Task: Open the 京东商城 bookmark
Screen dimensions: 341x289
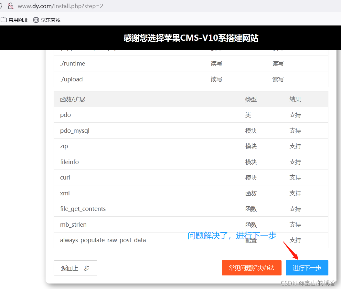Action: 47,20
